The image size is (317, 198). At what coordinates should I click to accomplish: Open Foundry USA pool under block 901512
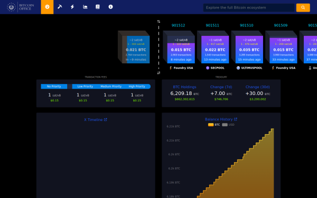(181, 68)
